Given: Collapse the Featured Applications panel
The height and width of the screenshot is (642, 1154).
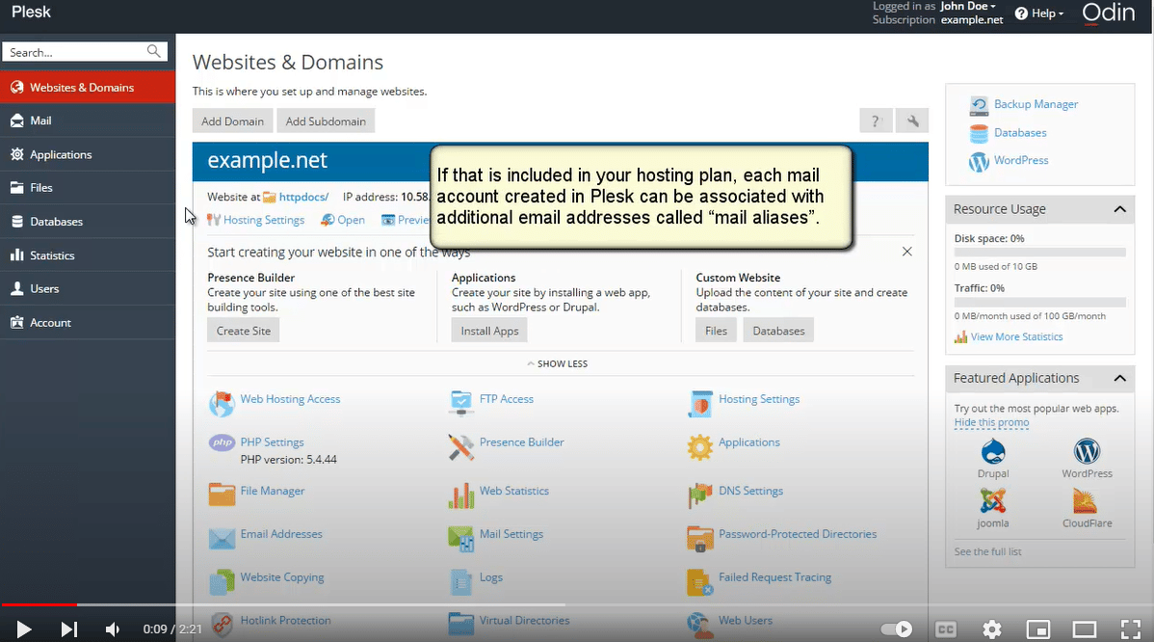Looking at the screenshot, I should [1119, 379].
